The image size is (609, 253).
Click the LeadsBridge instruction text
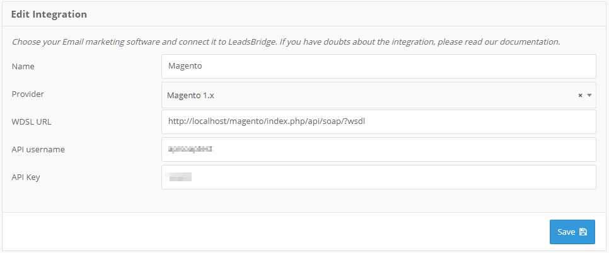point(286,42)
